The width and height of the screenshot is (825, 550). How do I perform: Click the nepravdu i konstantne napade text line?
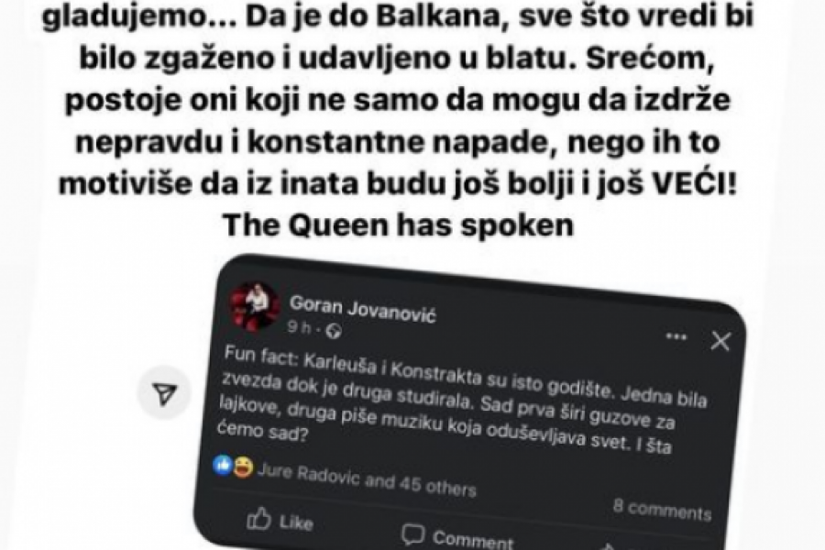[398, 142]
